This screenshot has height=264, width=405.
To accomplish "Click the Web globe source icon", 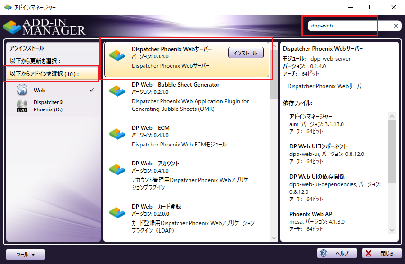I will point(22,90).
